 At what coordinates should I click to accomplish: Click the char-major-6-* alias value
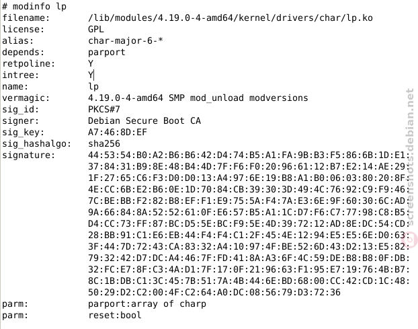[x=126, y=40]
